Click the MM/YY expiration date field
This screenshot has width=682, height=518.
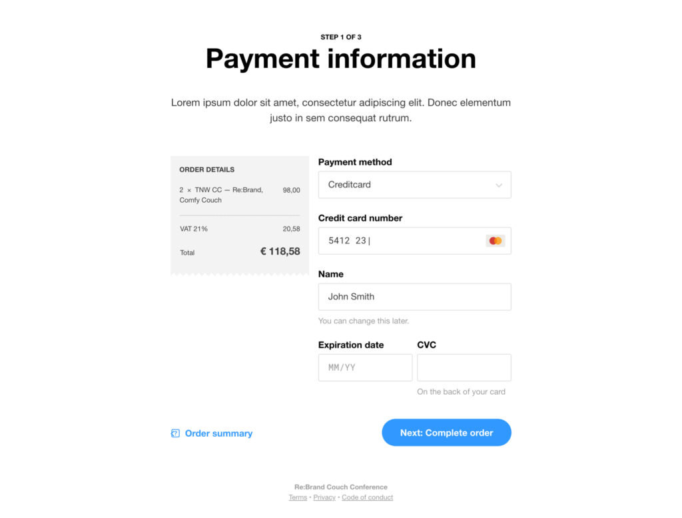(365, 367)
